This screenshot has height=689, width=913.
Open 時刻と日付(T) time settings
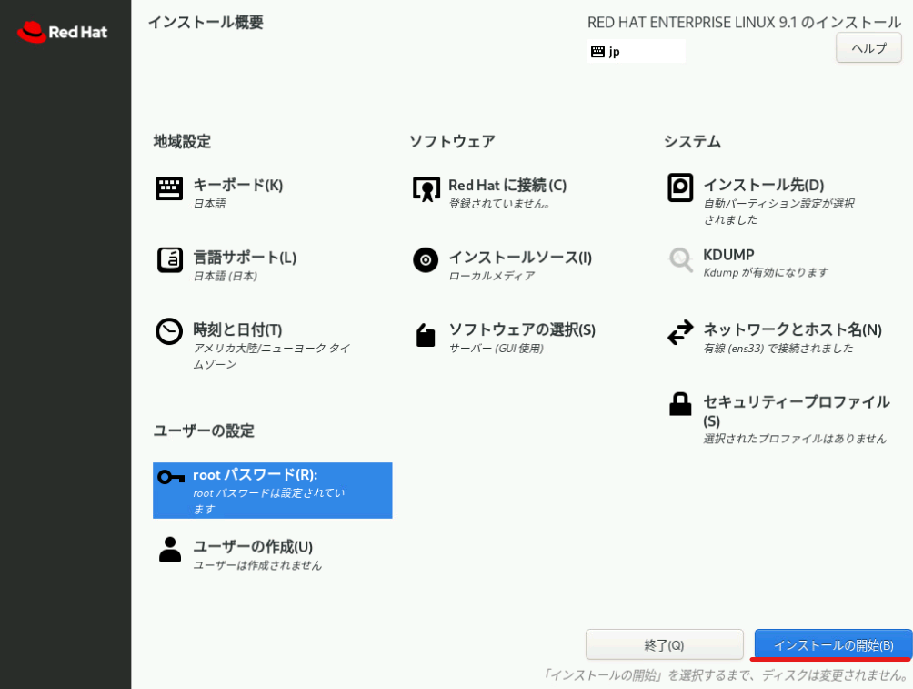(x=237, y=329)
